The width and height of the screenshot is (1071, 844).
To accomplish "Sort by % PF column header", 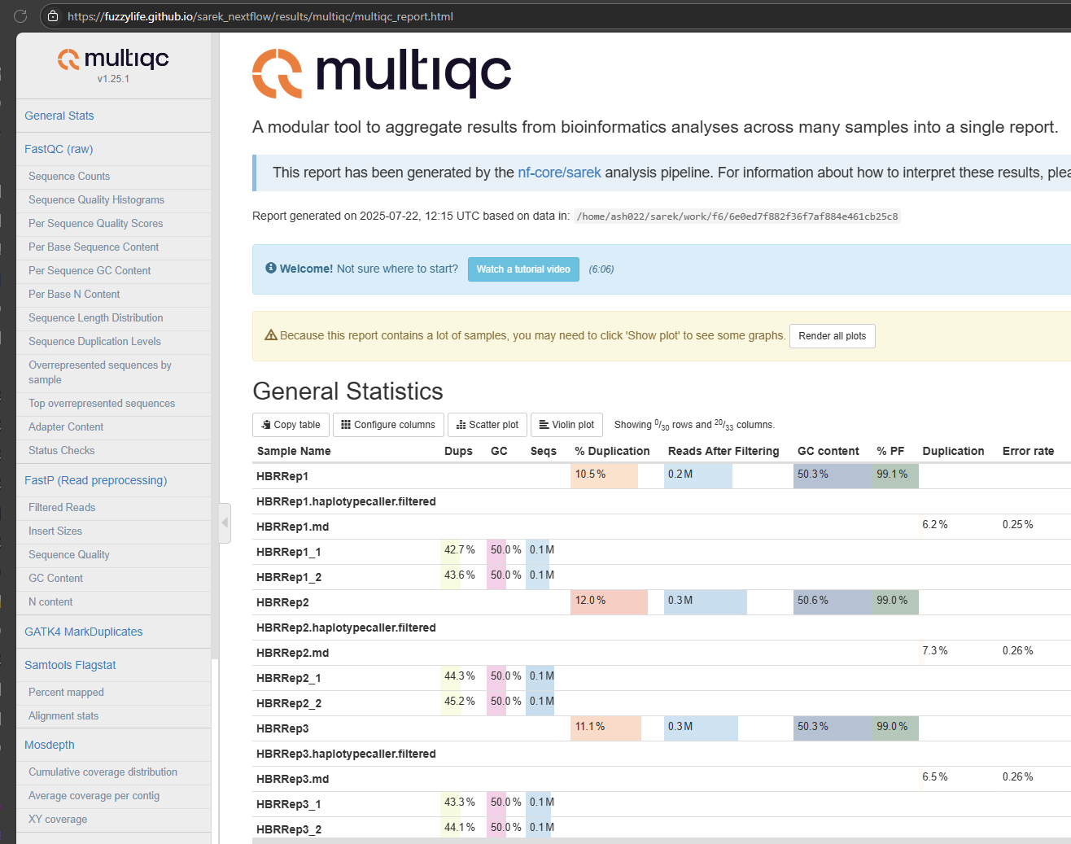I will coord(890,451).
